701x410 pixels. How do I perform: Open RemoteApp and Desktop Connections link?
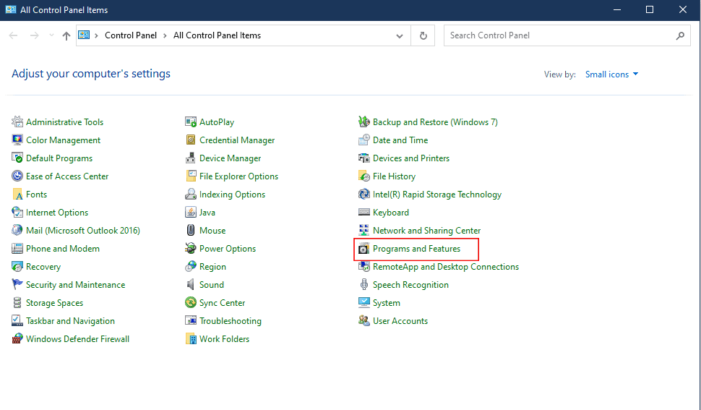(446, 267)
